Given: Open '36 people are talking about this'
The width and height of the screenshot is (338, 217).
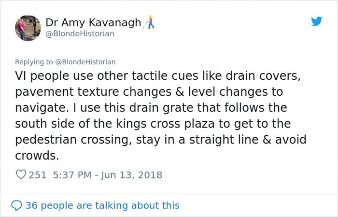Looking at the screenshot, I should (102, 205).
